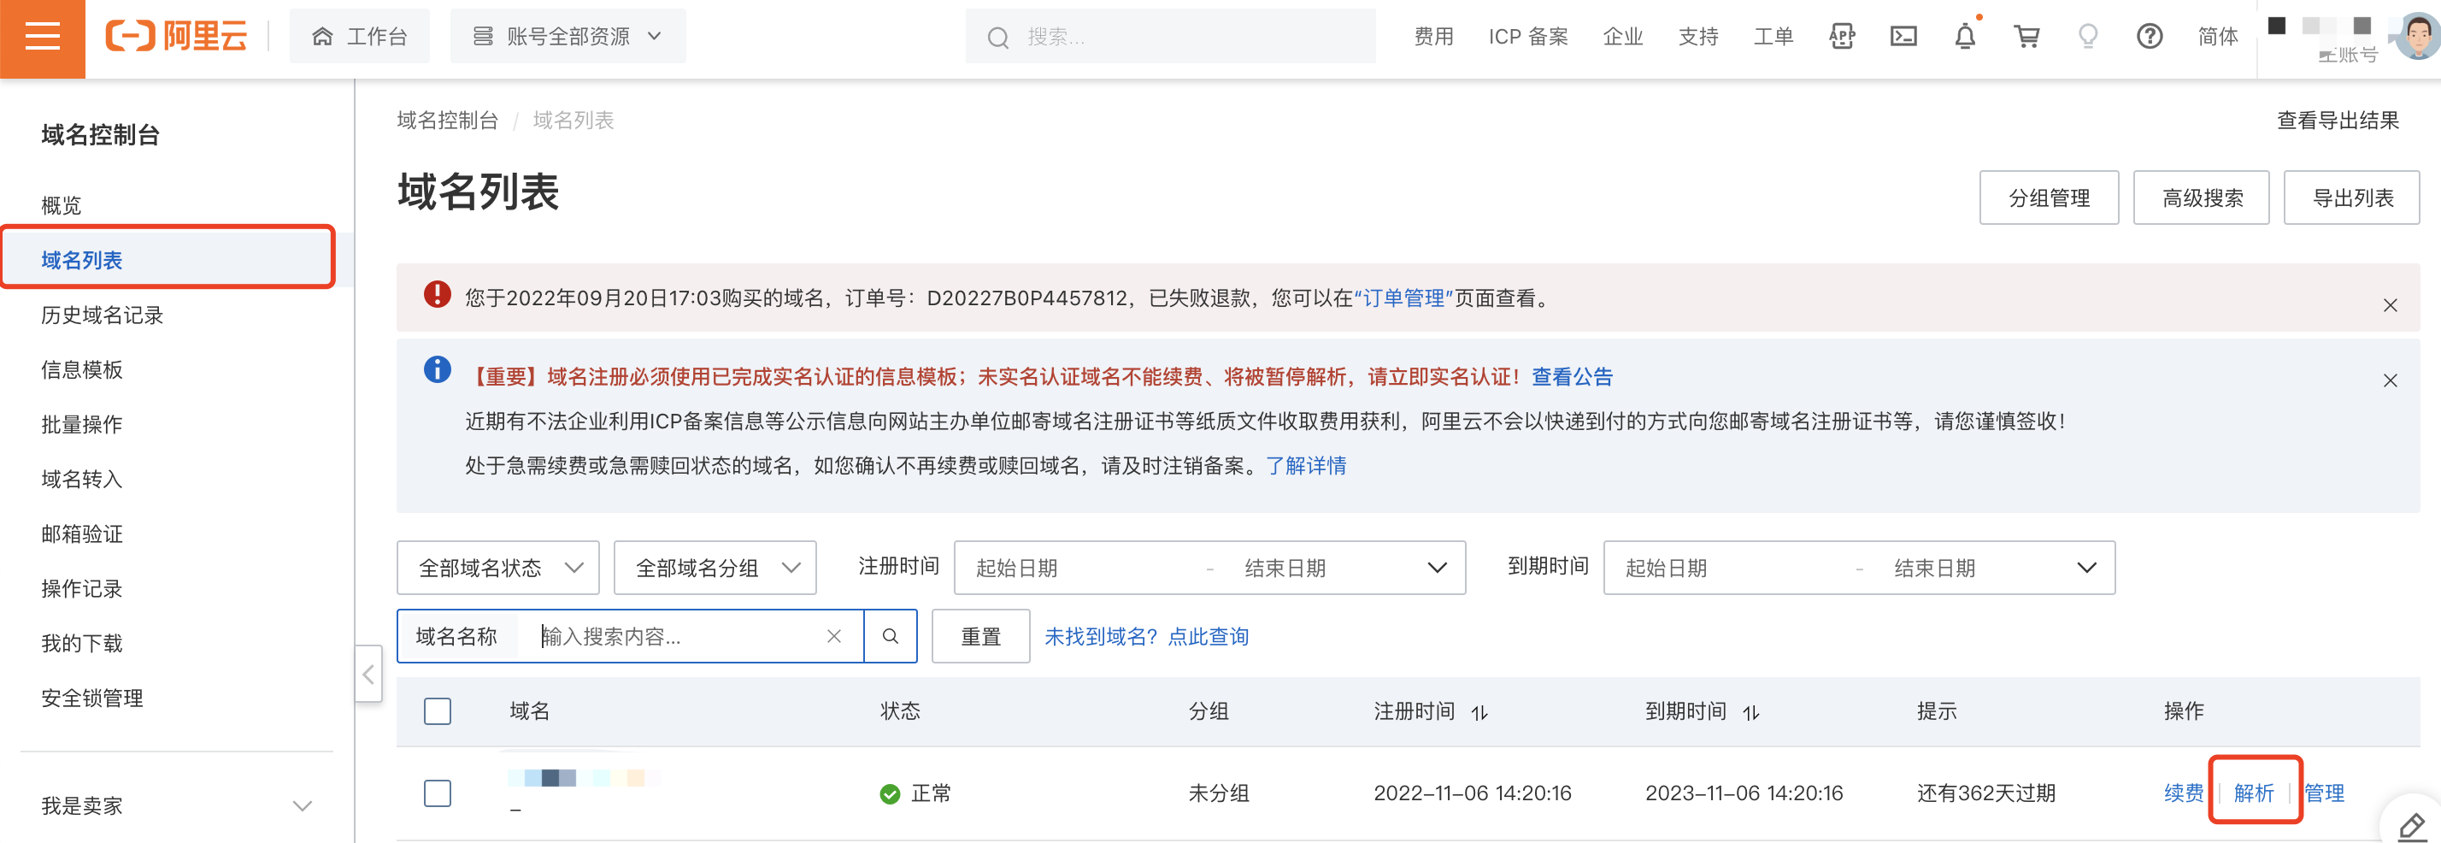Collapse the sidebar with arrow handle
Image resolution: width=2441 pixels, height=843 pixels.
[x=368, y=675]
